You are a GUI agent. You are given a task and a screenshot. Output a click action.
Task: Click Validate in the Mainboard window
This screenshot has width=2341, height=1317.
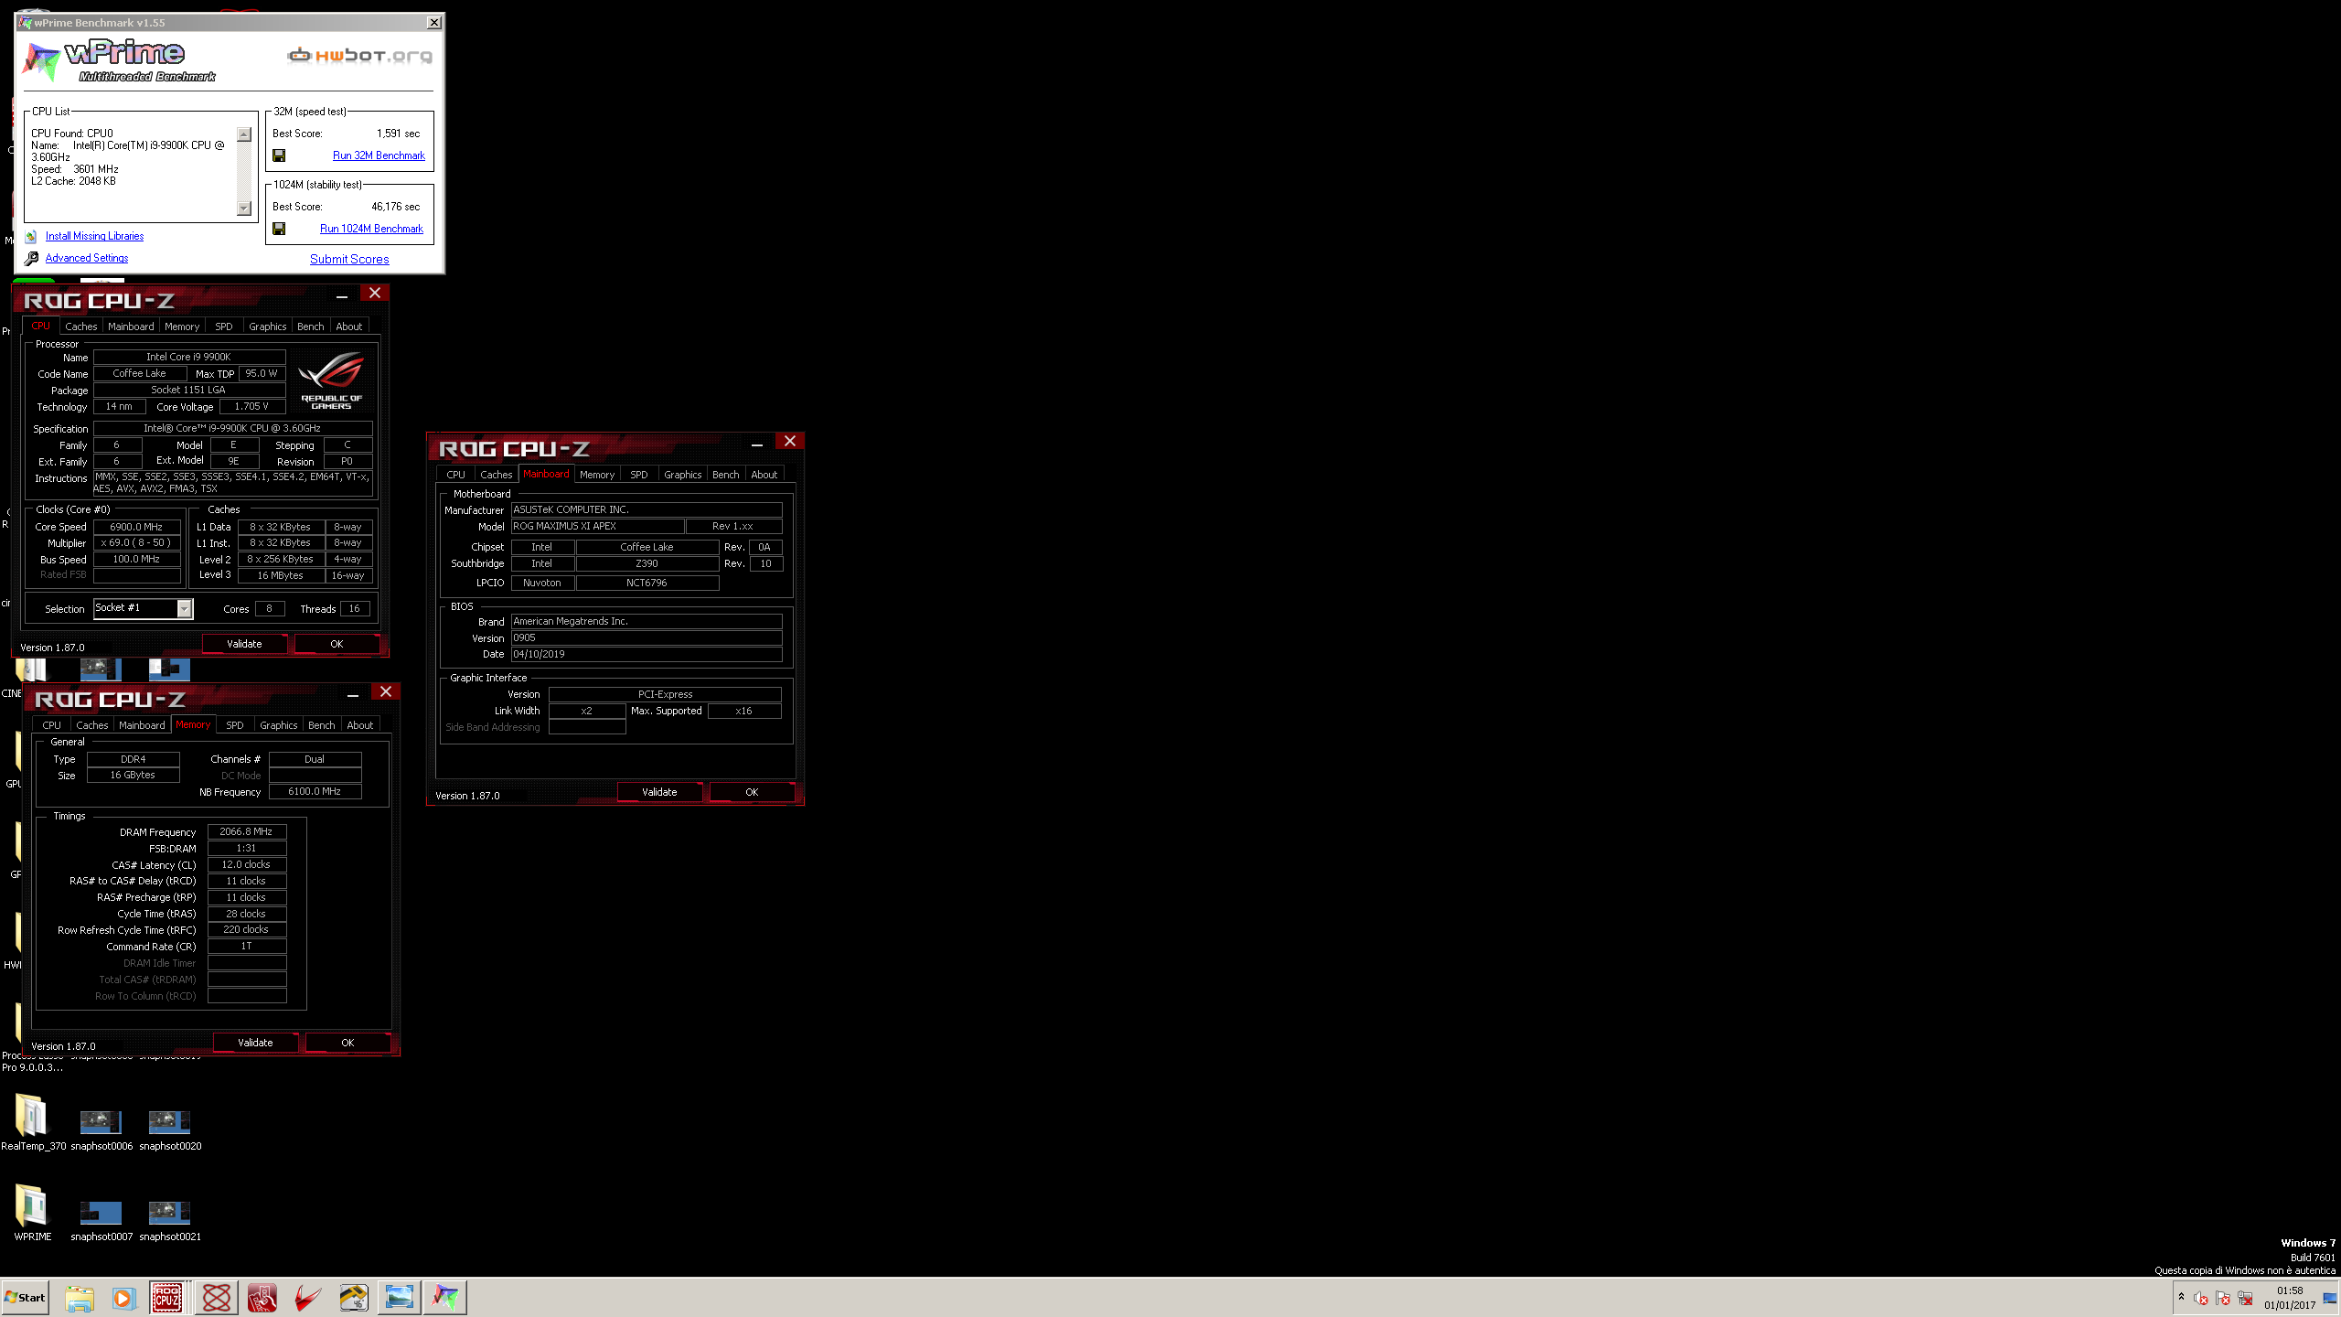(659, 792)
